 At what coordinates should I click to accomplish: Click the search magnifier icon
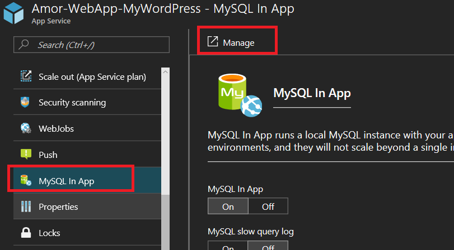coord(24,45)
